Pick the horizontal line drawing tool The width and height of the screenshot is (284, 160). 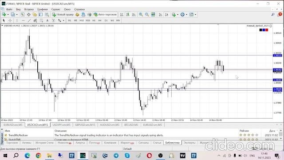[23, 20]
